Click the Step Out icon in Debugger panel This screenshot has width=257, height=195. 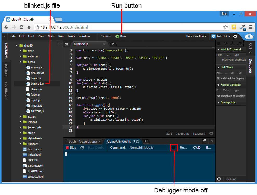[239, 43]
